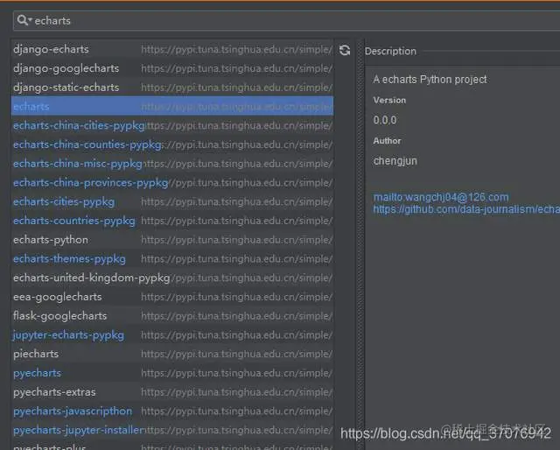Screen dimensions: 560x450
Task: Click the refresh packages icon
Action: [345, 50]
